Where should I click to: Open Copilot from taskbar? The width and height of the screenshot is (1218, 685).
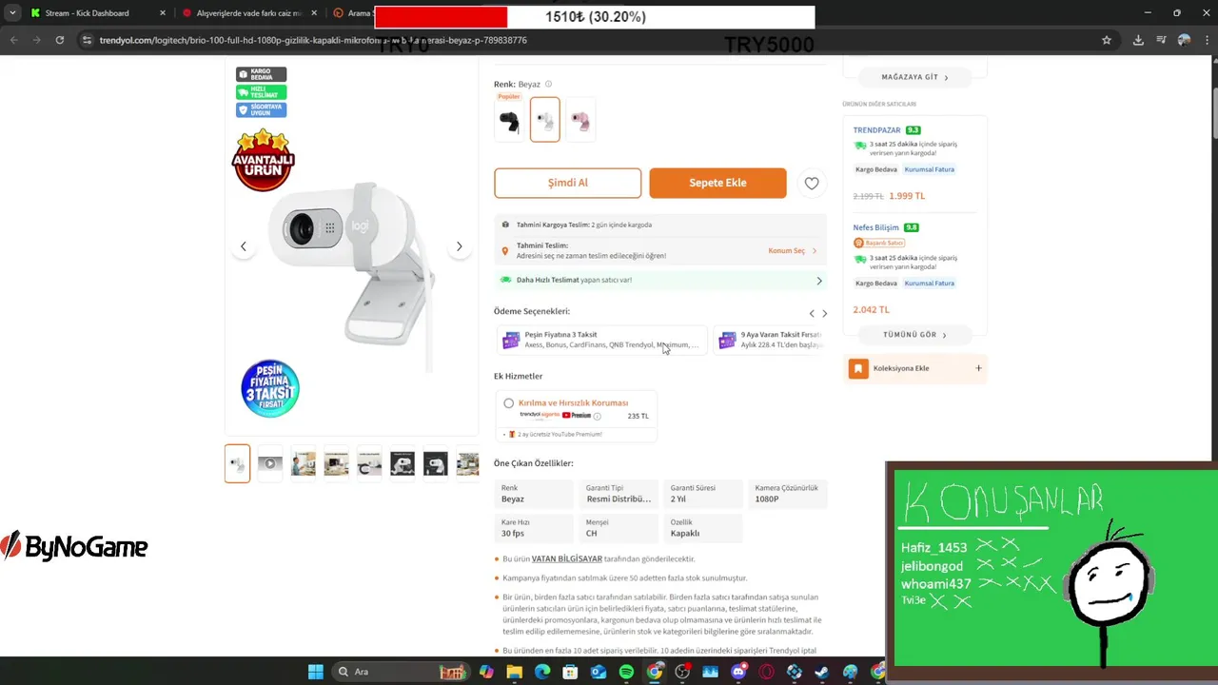pos(486,672)
